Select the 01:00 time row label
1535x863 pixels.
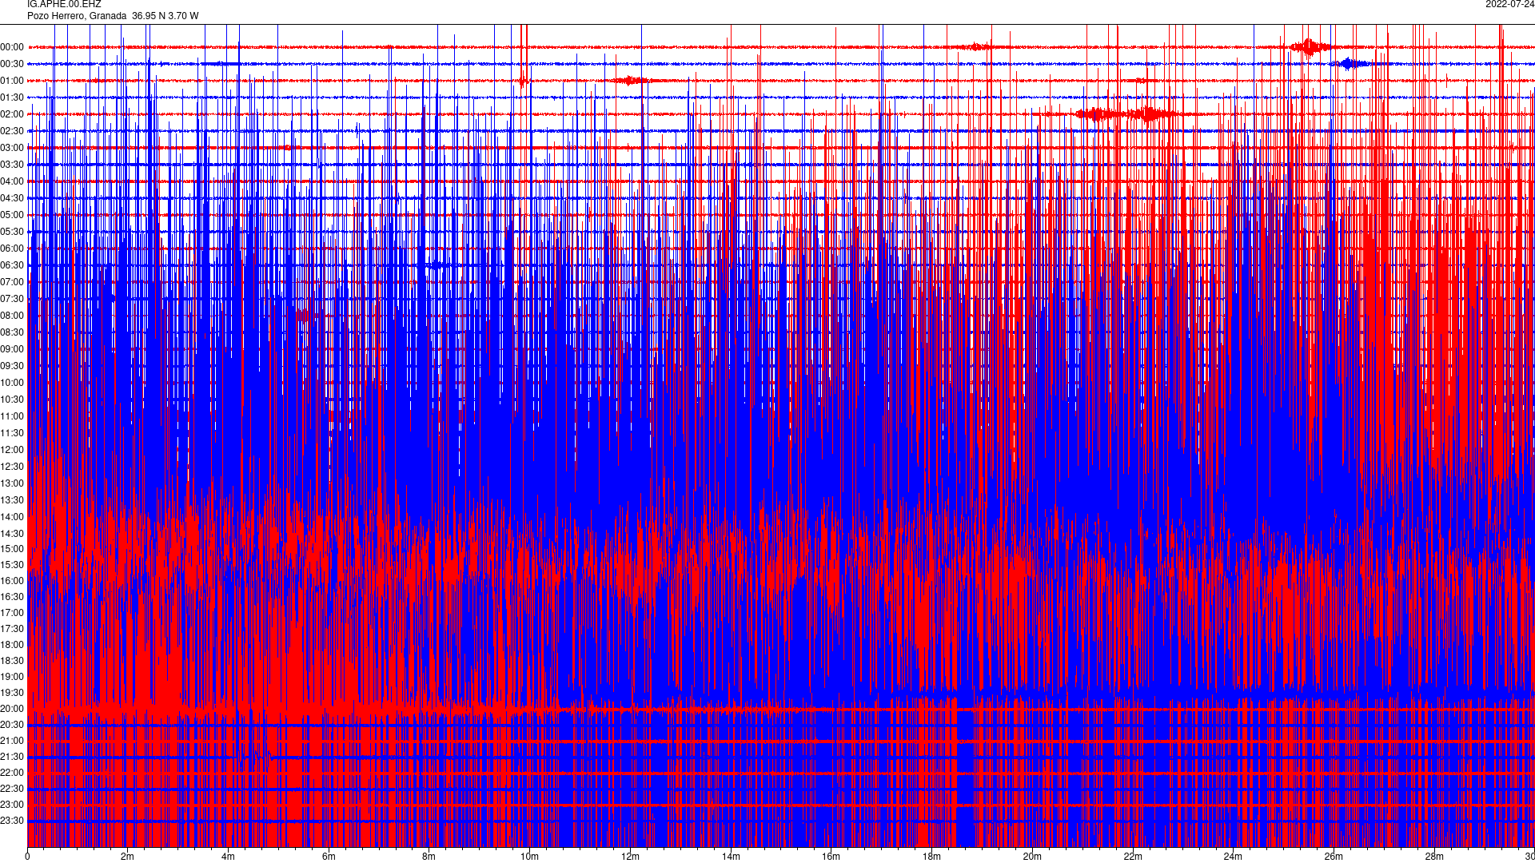tap(12, 81)
